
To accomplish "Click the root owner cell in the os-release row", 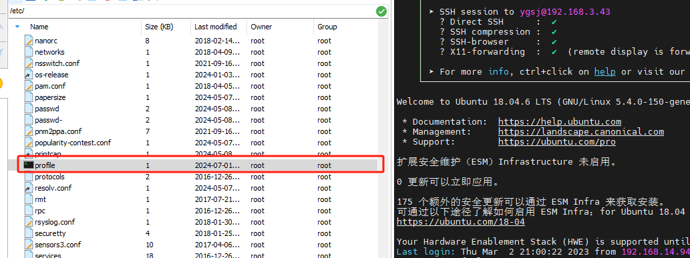I will [x=257, y=75].
